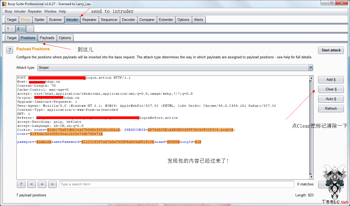Click the §8888§ rand payload value
The width and height of the screenshot is (350, 206).
coord(173,142)
